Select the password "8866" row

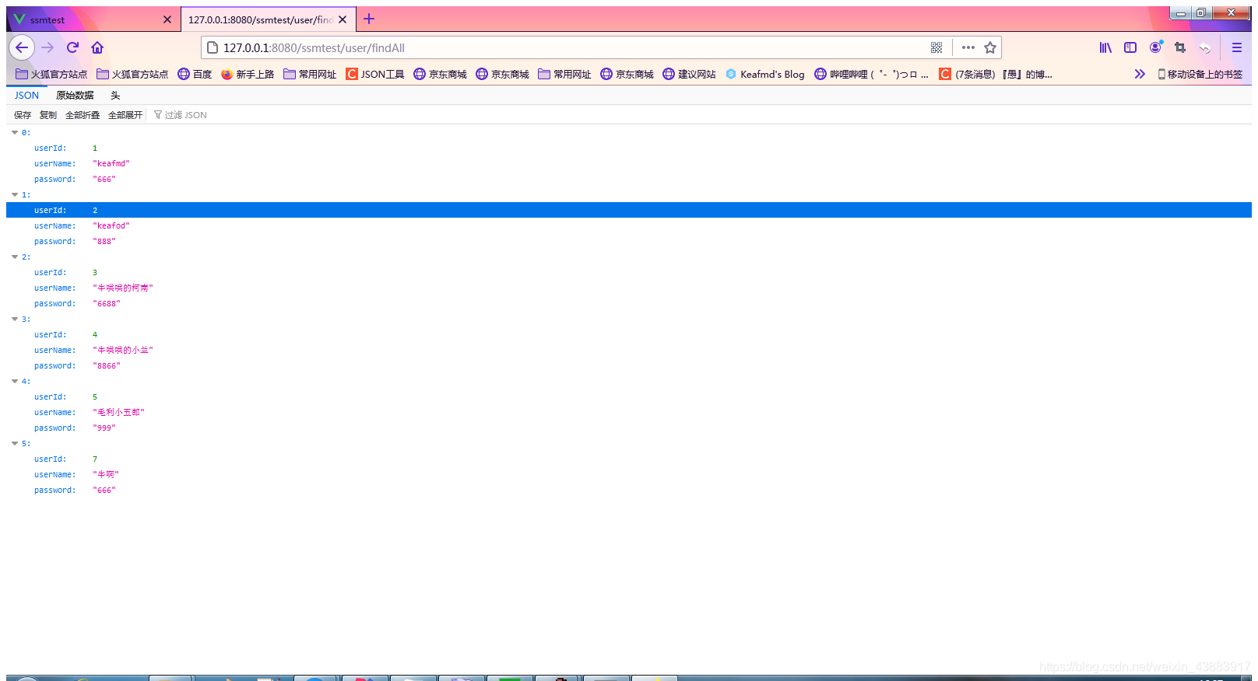click(x=629, y=365)
